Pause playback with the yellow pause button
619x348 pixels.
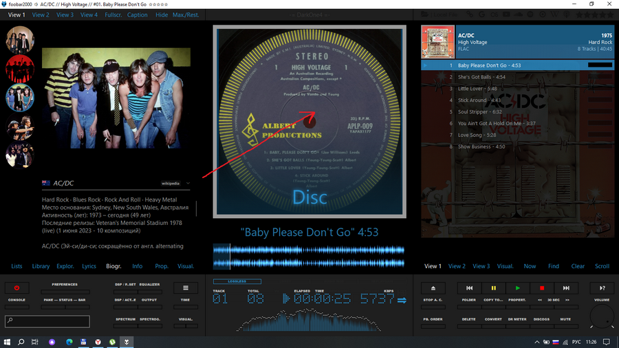tap(493, 288)
